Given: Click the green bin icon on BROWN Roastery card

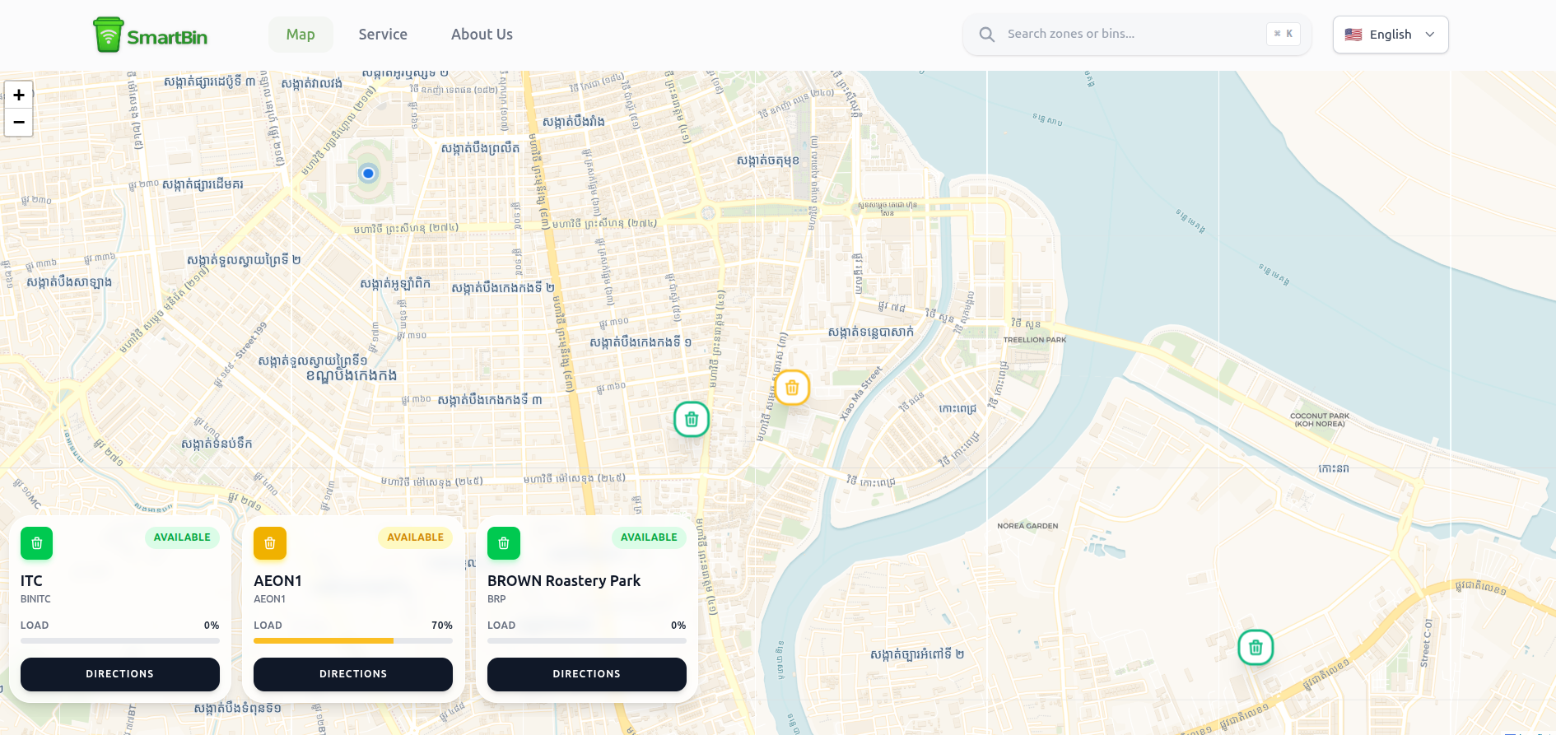Looking at the screenshot, I should (504, 543).
